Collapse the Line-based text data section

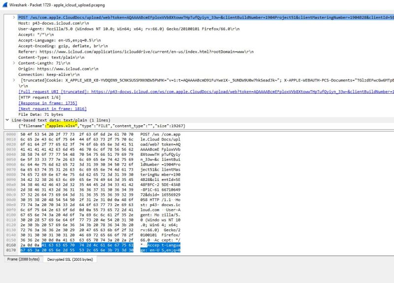pyautogui.click(x=6, y=120)
